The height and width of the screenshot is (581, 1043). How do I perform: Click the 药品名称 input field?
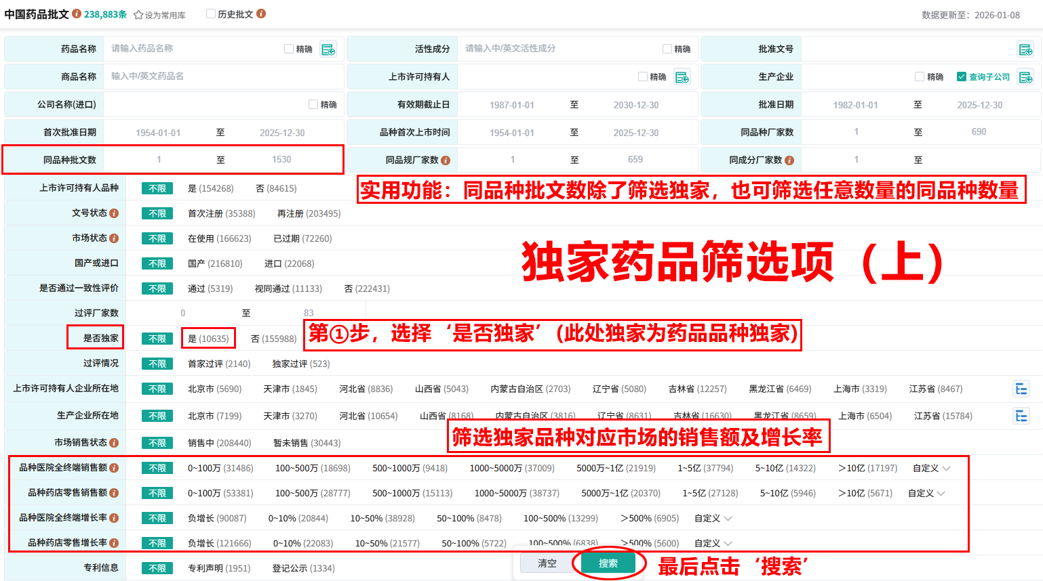(193, 49)
